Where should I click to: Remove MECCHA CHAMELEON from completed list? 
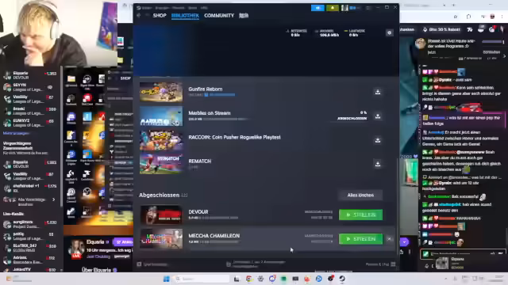[x=389, y=239]
